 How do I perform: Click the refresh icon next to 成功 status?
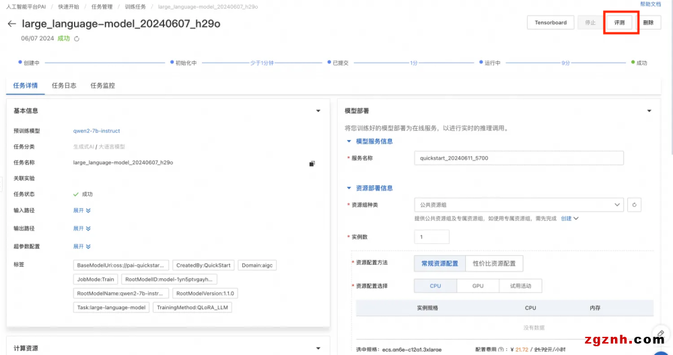pyautogui.click(x=77, y=39)
